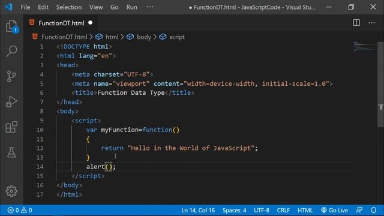Select the FunctionDT.html editor tab
384x216 pixels.
[61, 23]
